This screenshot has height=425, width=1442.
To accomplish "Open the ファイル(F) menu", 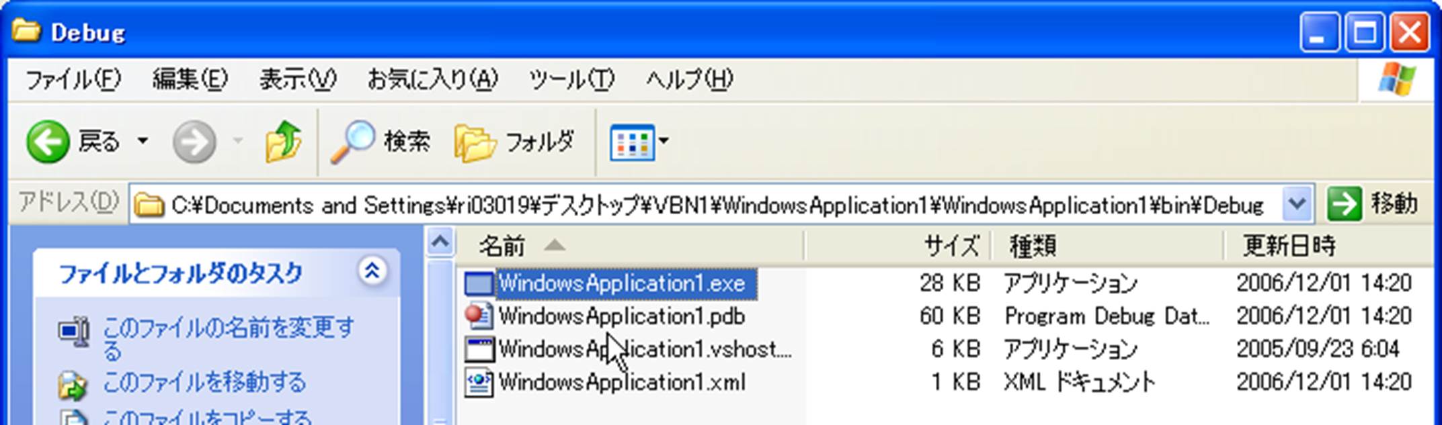I will [73, 80].
